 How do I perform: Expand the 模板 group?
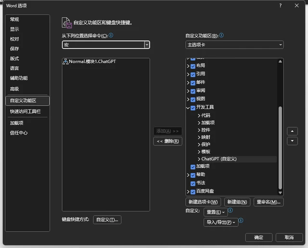[199, 152]
